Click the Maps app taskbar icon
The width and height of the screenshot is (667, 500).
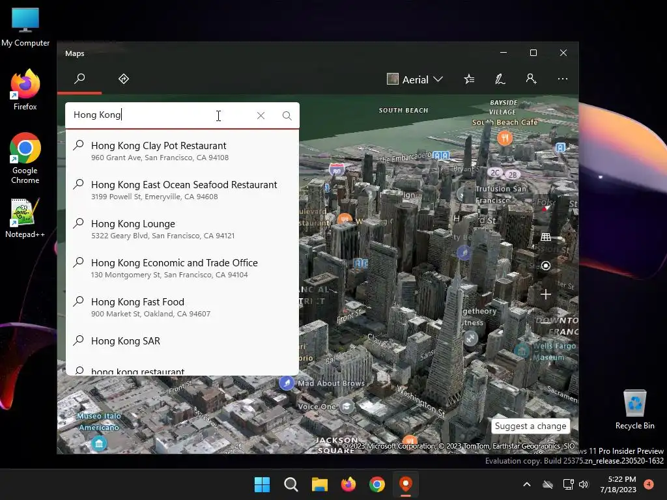(406, 484)
